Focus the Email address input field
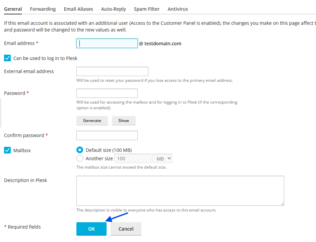The width and height of the screenshot is (316, 242). coord(107,43)
